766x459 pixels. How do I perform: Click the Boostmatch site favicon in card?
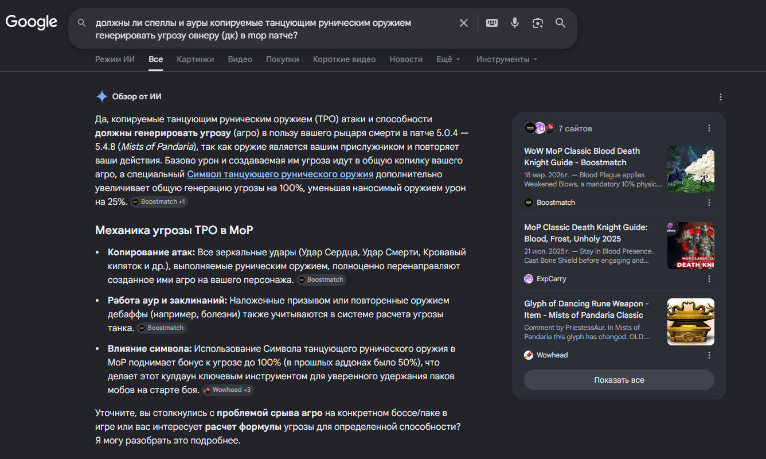[529, 203]
